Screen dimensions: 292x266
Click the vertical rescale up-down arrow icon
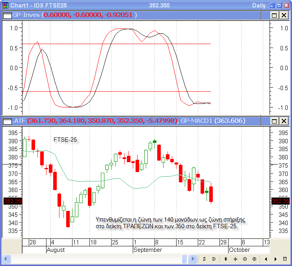click(226, 259)
